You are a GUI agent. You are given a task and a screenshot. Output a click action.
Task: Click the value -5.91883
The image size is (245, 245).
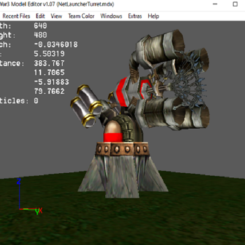52,82
